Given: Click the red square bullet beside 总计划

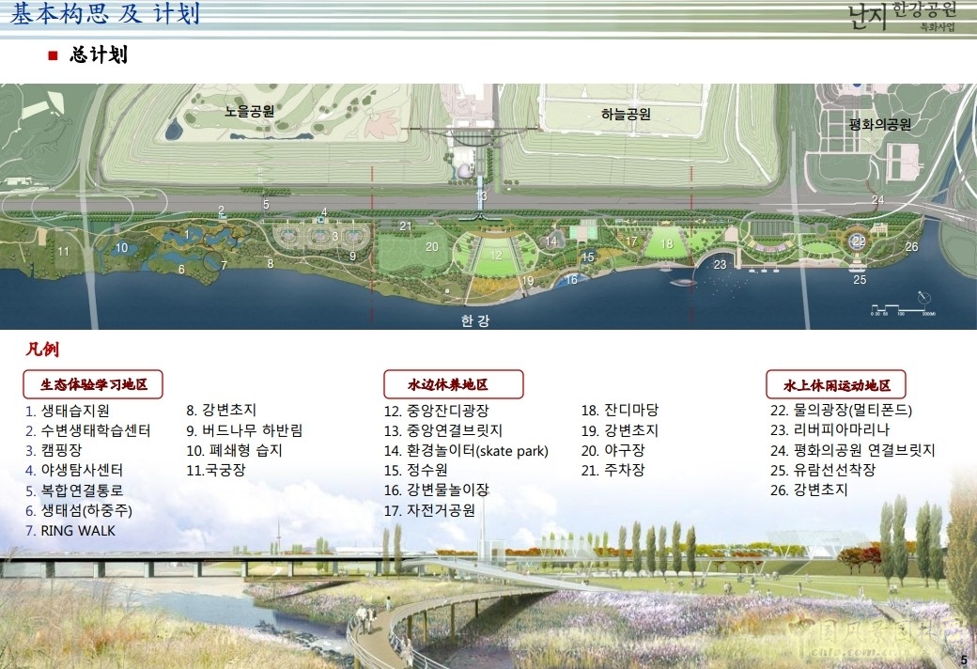Looking at the screenshot, I should [x=54, y=56].
